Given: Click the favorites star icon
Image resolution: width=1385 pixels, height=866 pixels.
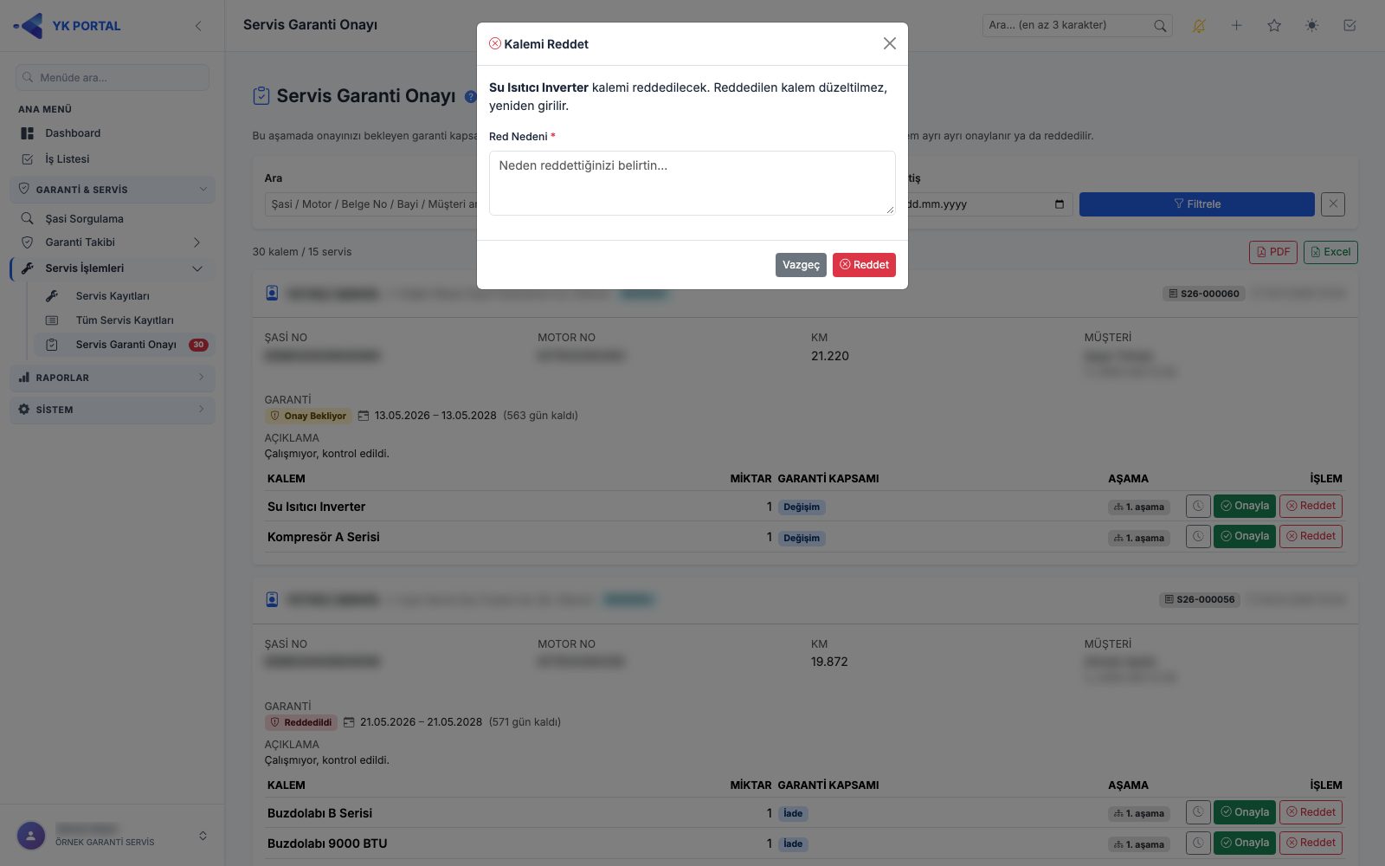Looking at the screenshot, I should (x=1274, y=26).
